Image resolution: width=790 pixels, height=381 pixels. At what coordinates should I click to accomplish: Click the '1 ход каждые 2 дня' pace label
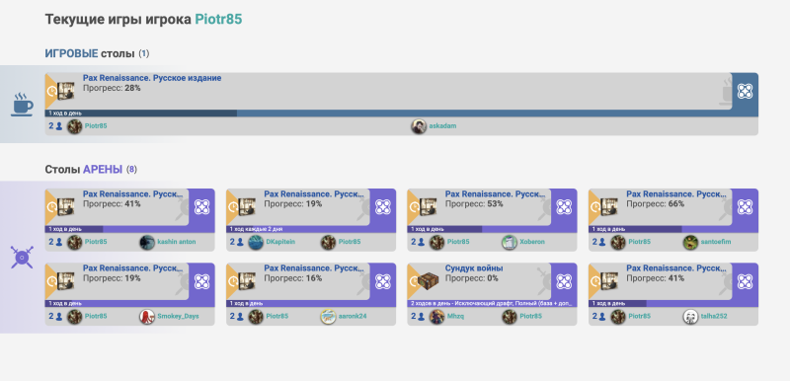click(255, 229)
